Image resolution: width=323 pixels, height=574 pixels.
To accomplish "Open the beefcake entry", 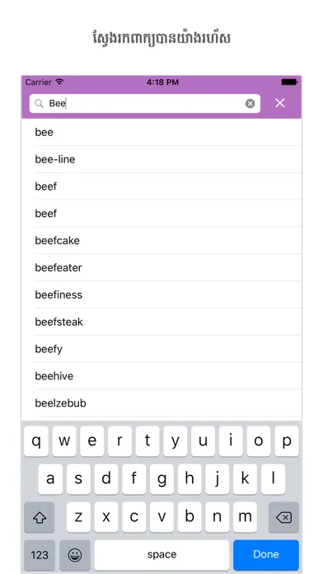I will click(x=161, y=241).
